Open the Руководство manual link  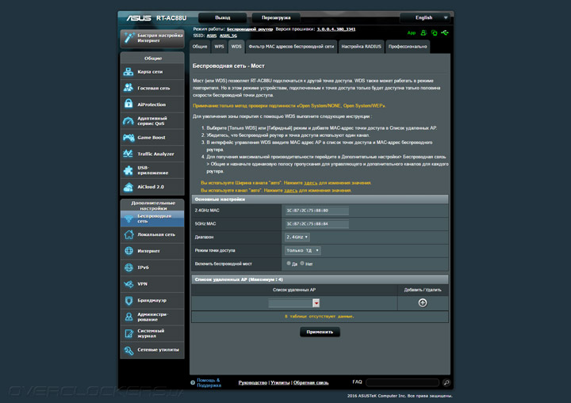(253, 382)
